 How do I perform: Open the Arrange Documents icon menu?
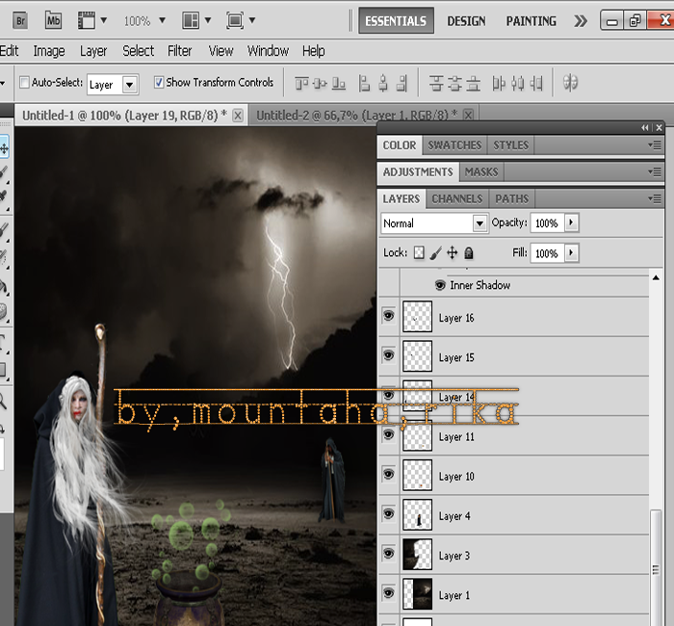[x=196, y=20]
